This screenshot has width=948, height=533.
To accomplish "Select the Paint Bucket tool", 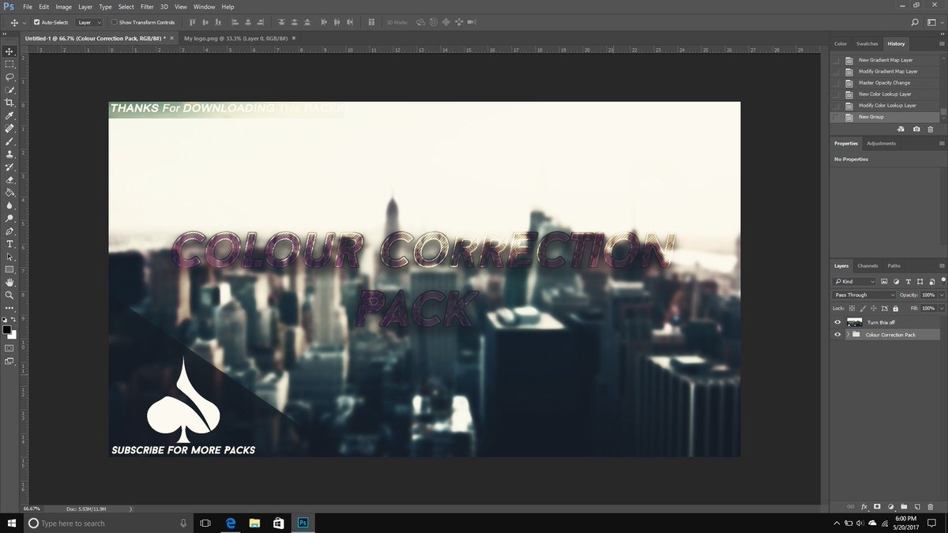I will [9, 193].
